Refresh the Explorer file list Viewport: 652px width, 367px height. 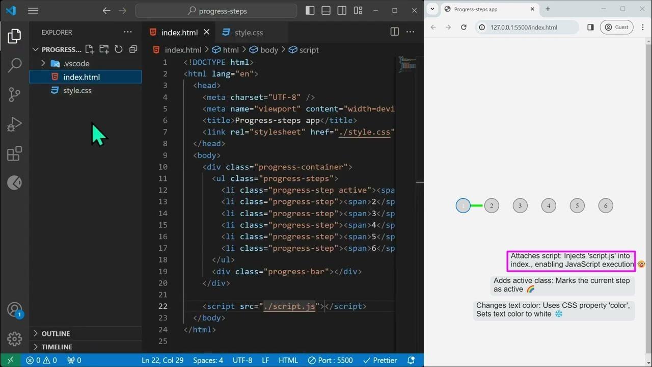pyautogui.click(x=119, y=49)
